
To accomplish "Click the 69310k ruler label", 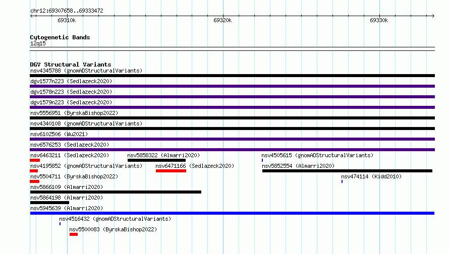I will coord(67,20).
